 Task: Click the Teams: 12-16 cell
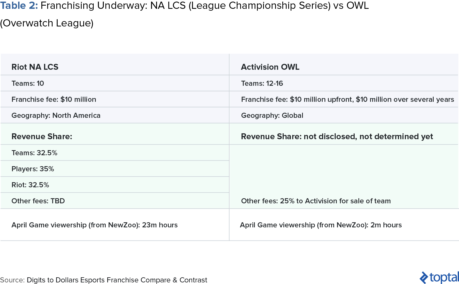click(x=344, y=83)
